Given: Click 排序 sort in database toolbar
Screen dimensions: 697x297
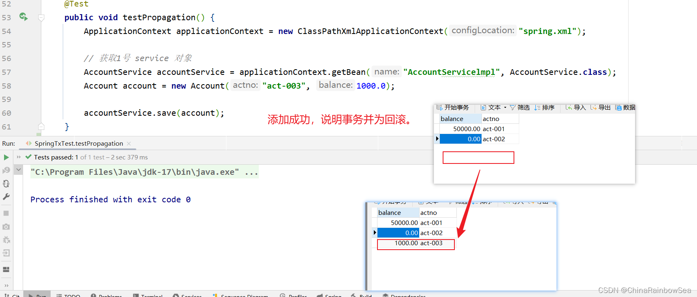Looking at the screenshot, I should point(544,107).
